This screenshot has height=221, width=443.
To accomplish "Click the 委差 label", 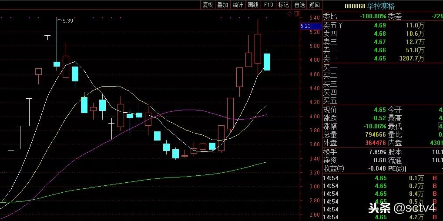I will point(395,17).
